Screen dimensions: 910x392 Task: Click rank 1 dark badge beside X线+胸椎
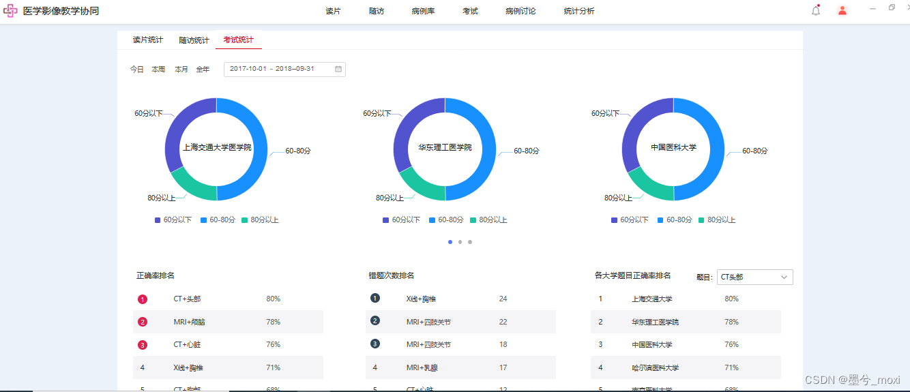375,298
